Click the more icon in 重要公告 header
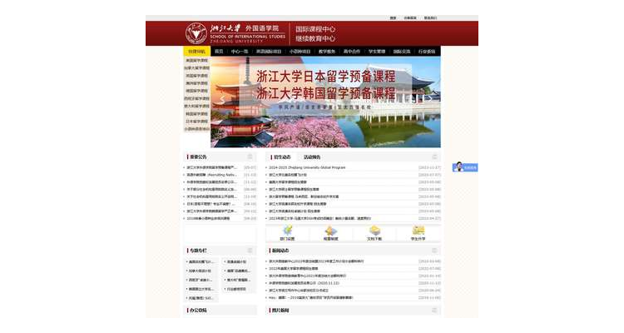Screen dimensions: 624x333 pos(250,157)
